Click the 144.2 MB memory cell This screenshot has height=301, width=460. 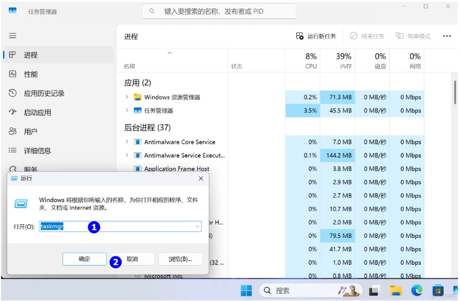(337, 155)
